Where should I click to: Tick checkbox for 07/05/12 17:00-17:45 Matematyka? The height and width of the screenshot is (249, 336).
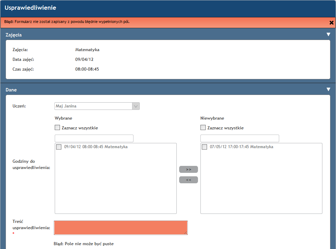pyautogui.click(x=205, y=147)
